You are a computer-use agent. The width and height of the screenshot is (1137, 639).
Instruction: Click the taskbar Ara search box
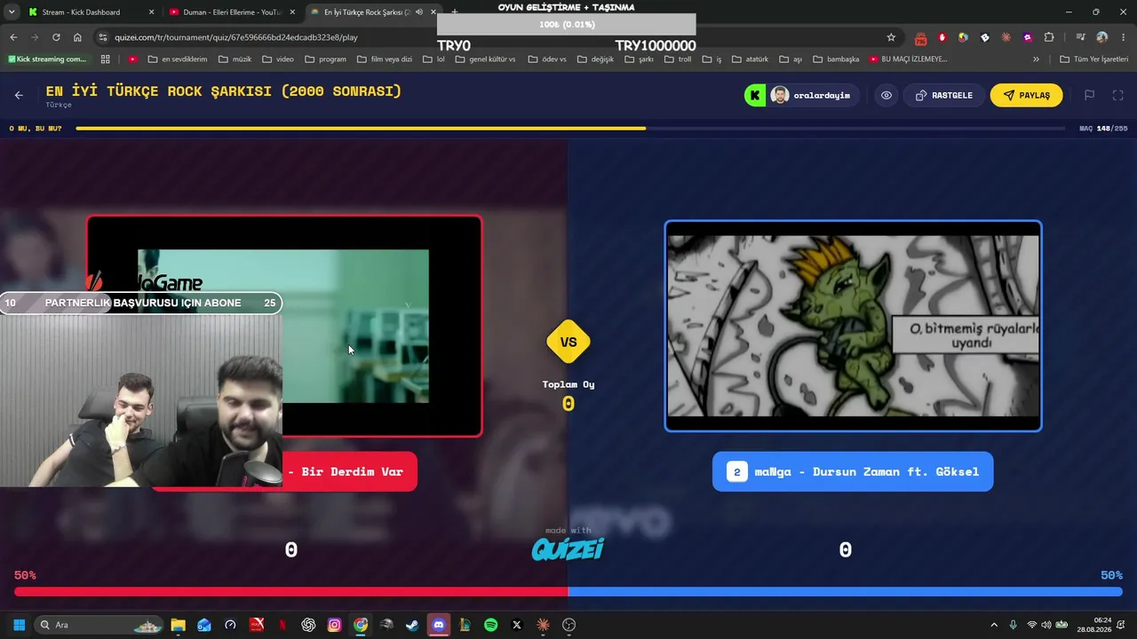click(x=99, y=625)
